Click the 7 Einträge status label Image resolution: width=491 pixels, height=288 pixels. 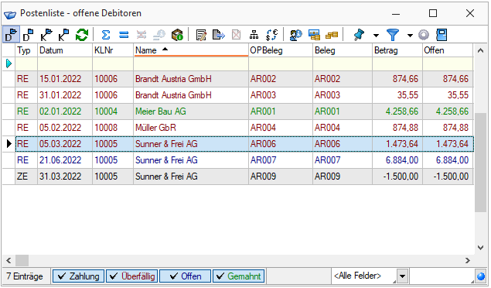click(x=25, y=276)
